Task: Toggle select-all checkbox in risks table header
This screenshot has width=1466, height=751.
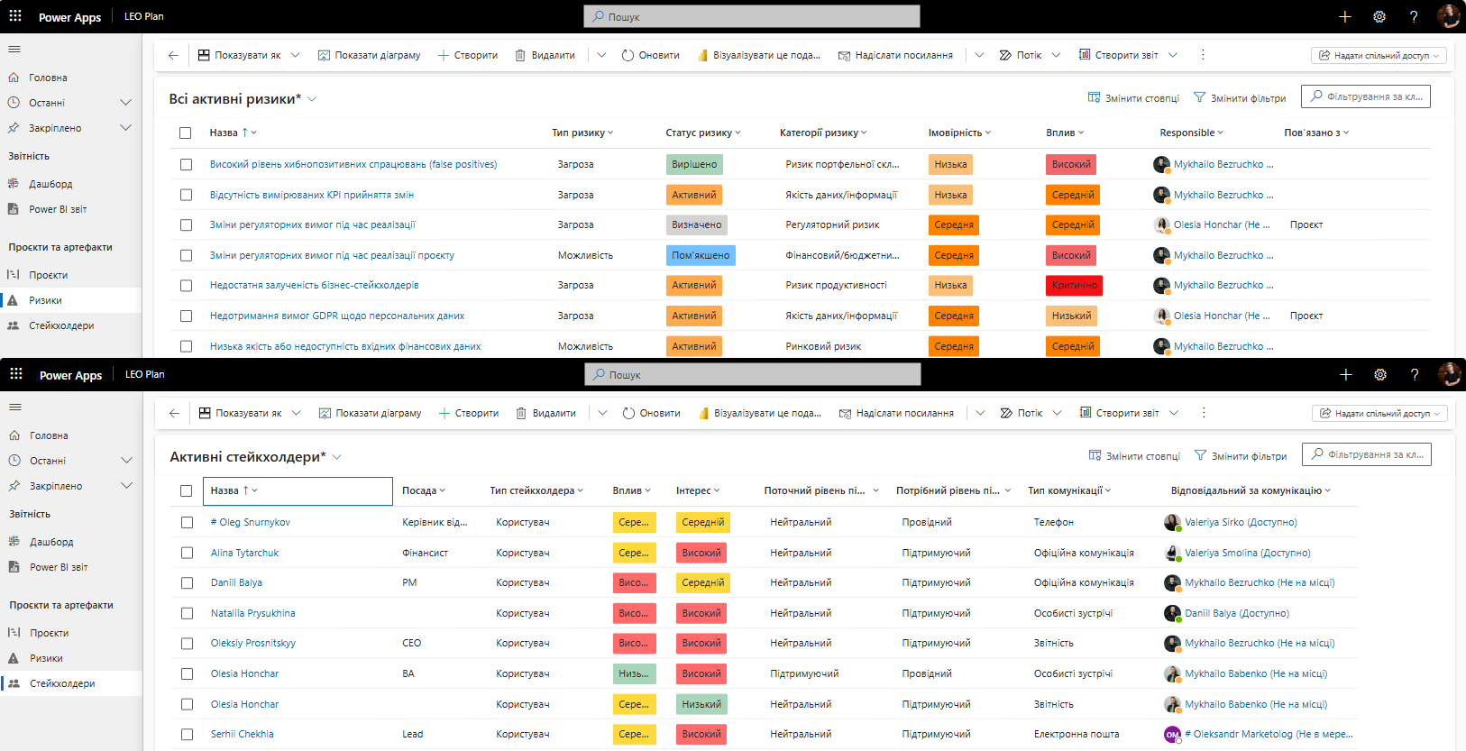Action: (x=186, y=133)
